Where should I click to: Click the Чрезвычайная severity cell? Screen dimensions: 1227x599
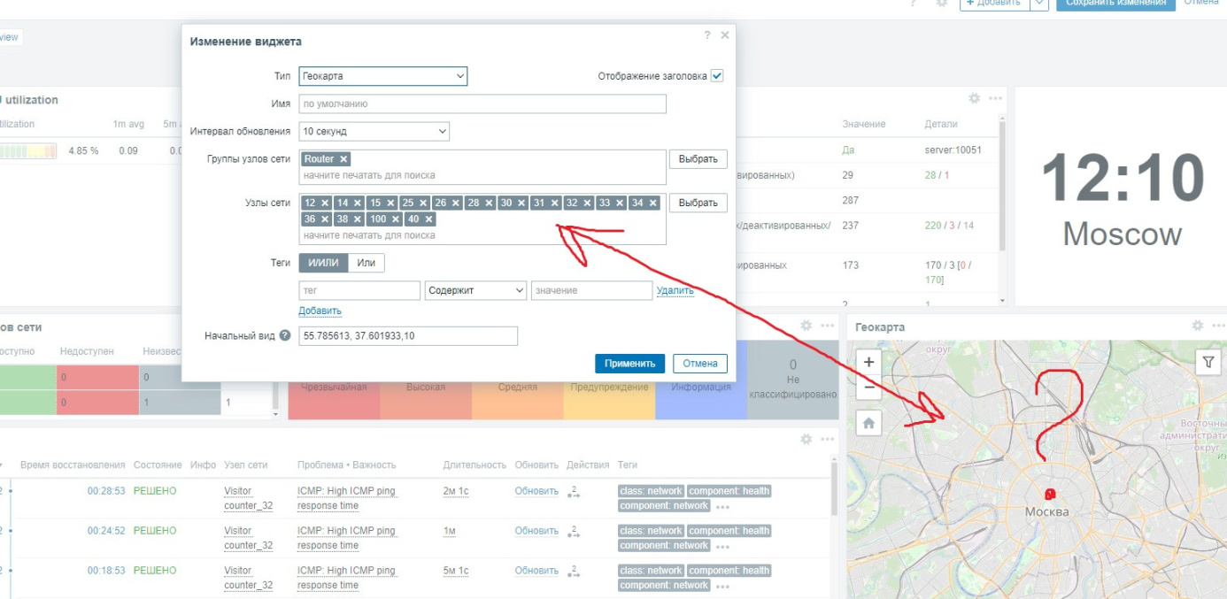click(x=334, y=388)
